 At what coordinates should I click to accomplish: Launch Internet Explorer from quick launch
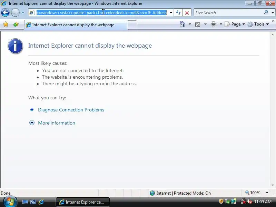41,202
